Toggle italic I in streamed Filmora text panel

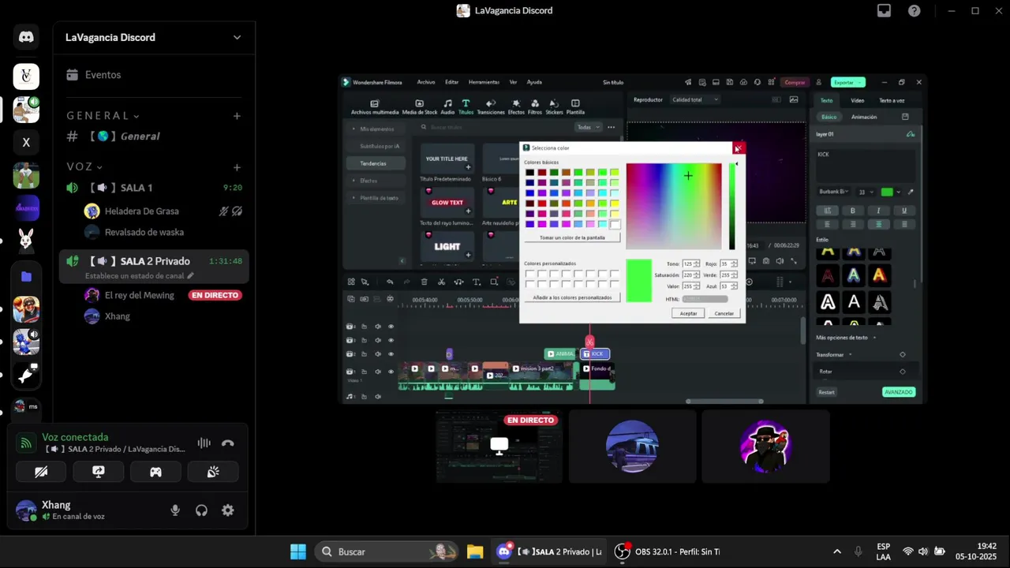point(878,211)
